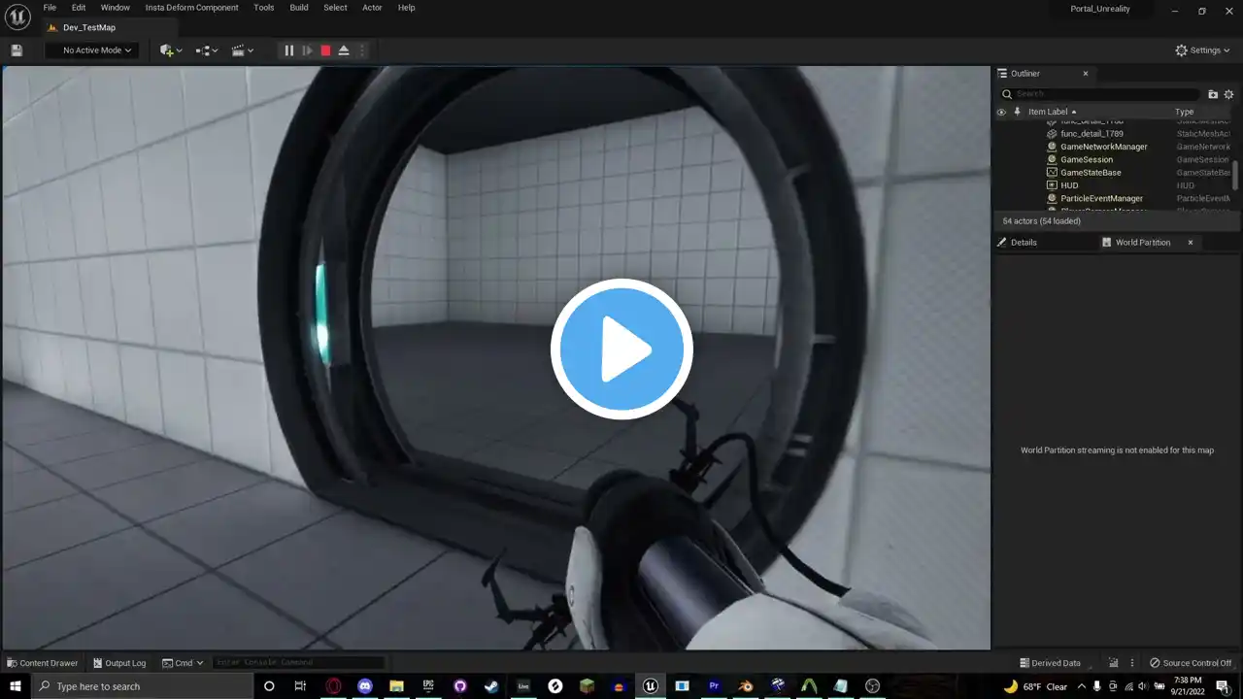
Task: Click the frame skip button
Action: coord(307,50)
